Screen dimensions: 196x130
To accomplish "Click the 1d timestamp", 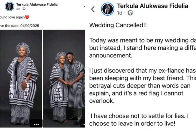I will point(120,13).
